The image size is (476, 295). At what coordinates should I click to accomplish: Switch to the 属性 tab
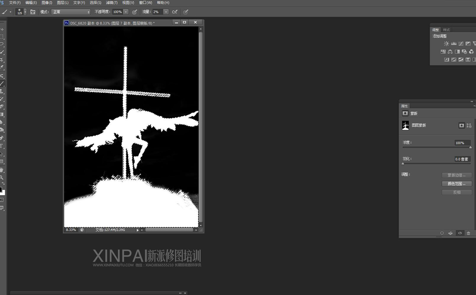point(404,106)
